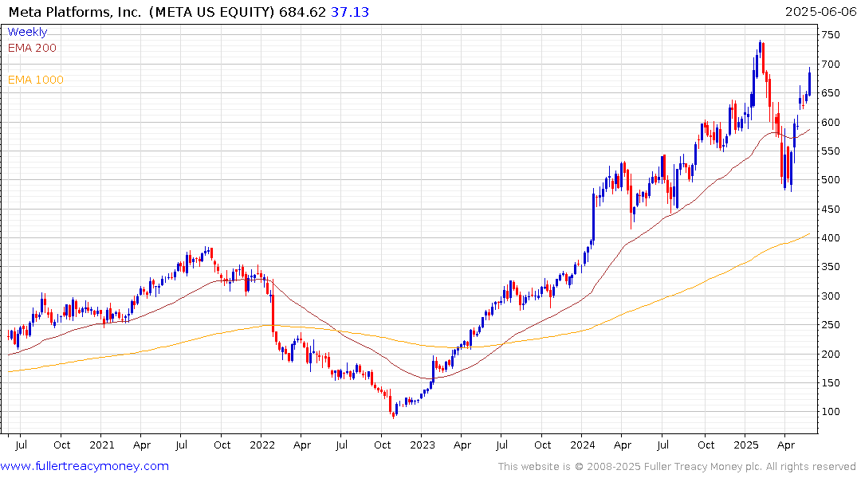Click the 2022 year label on time axis
Viewport: 857px width, 478px height.
click(262, 445)
